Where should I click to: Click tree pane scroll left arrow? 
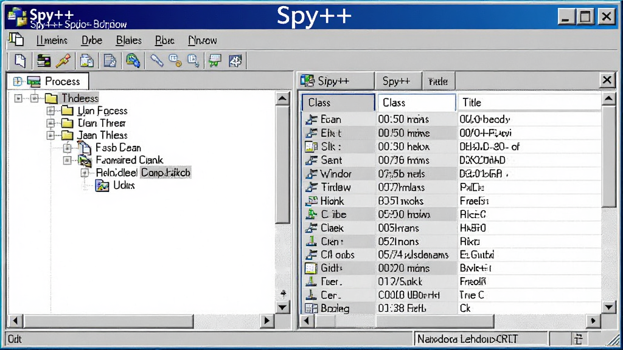click(x=15, y=321)
